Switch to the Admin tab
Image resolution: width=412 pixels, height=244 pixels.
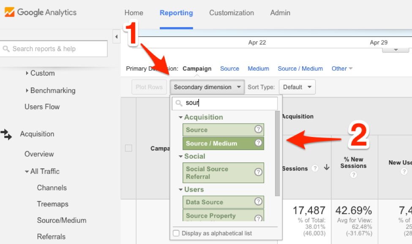(280, 13)
